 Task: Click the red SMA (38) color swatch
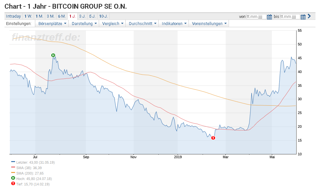click(13, 167)
